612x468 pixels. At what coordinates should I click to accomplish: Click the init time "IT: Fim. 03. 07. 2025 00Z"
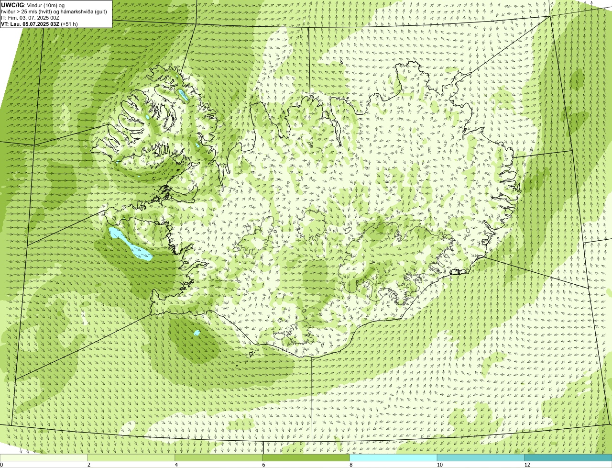(x=31, y=18)
